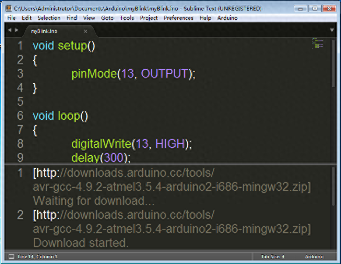Click the Sublime Text title bar icon

click(9, 8)
